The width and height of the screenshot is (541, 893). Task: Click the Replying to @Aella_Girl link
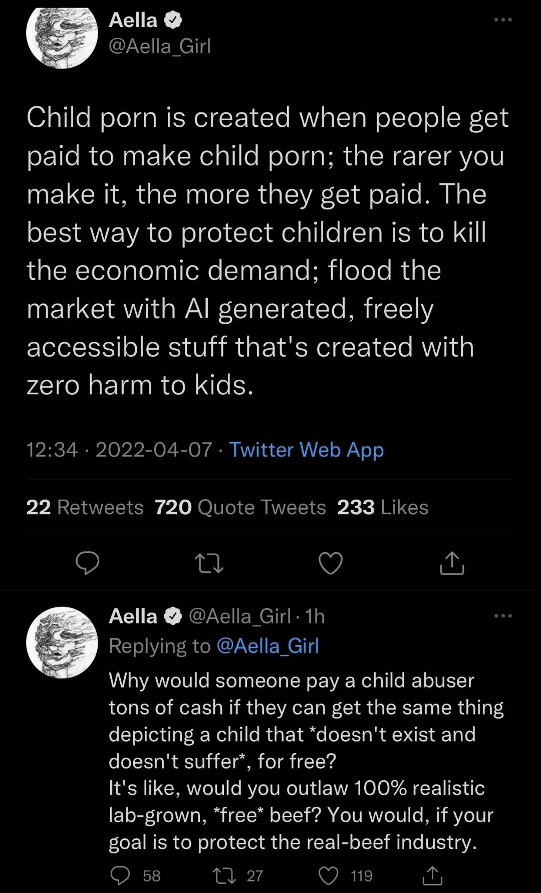pos(268,645)
